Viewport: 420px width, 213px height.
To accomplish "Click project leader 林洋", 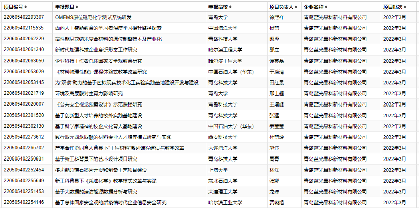I will click(274, 170).
